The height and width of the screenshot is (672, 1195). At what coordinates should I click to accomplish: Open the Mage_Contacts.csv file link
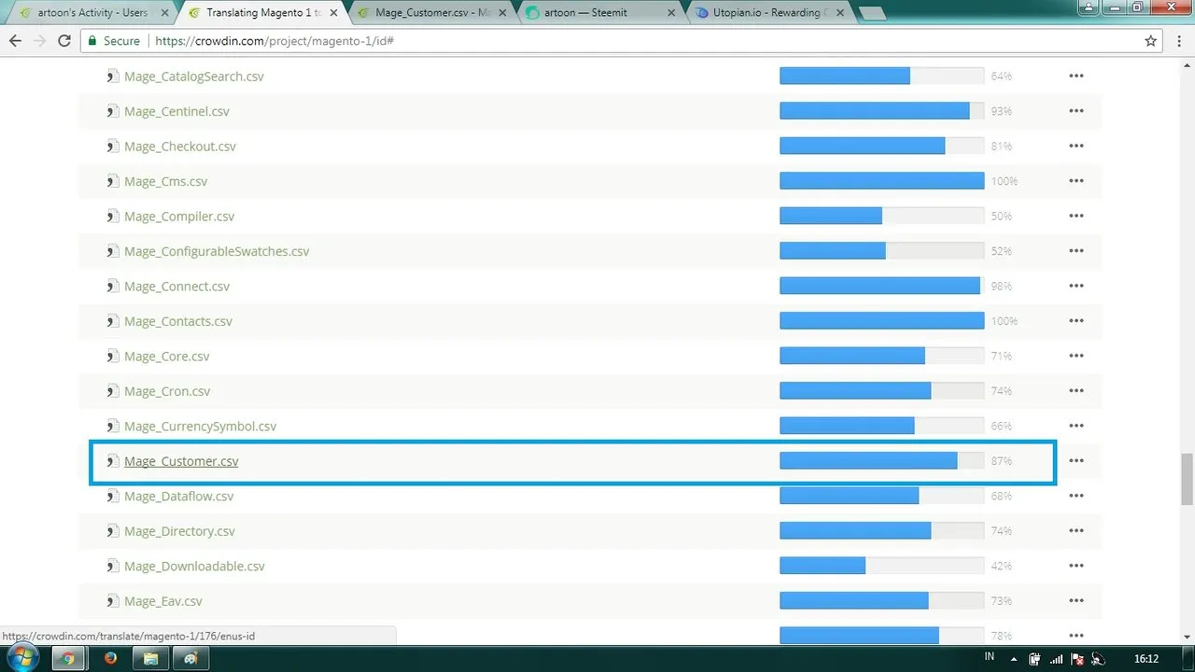click(x=178, y=321)
